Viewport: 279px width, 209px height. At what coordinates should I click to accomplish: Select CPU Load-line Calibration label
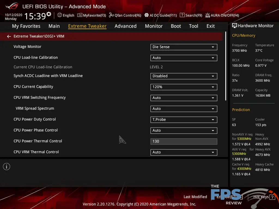coord(36,57)
